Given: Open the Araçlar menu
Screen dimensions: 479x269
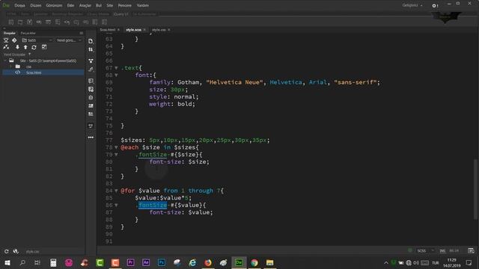Looking at the screenshot, I should click(x=85, y=5).
